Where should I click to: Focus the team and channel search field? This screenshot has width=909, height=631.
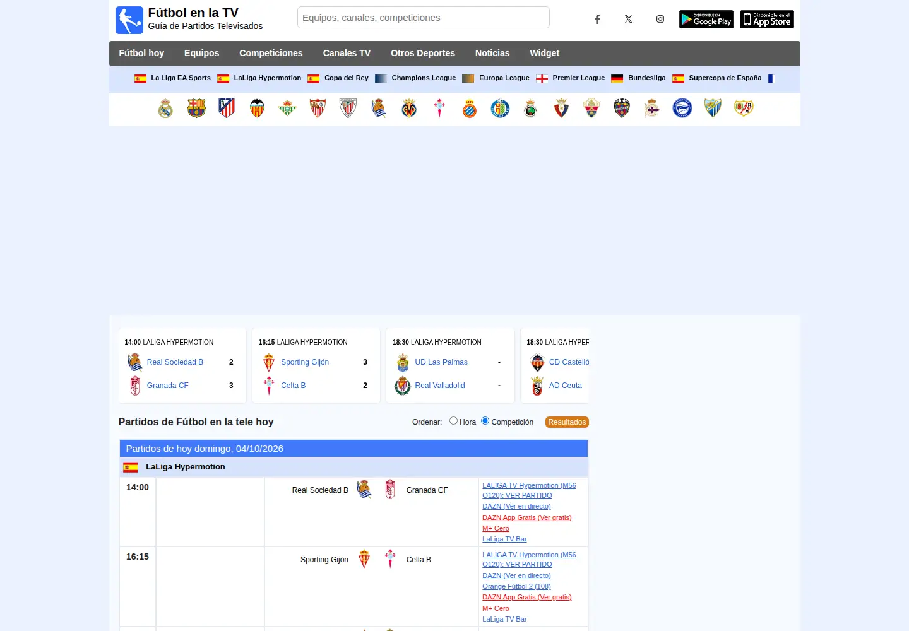point(424,18)
